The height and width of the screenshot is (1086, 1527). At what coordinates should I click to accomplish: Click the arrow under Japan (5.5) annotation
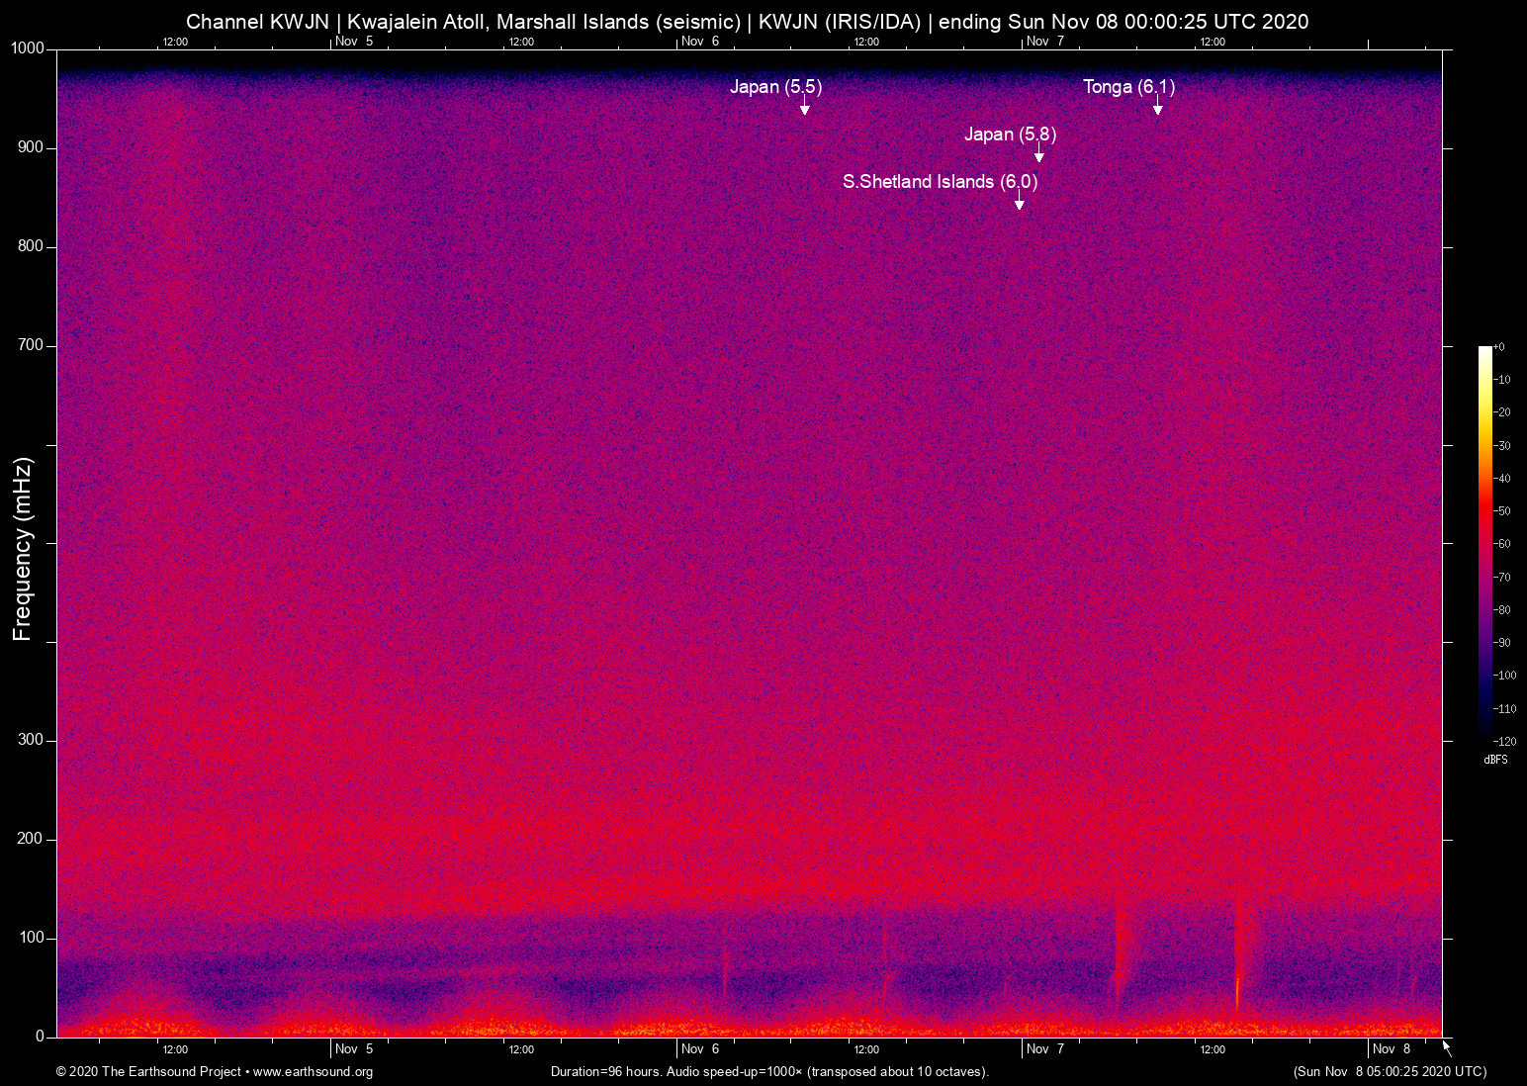point(804,107)
